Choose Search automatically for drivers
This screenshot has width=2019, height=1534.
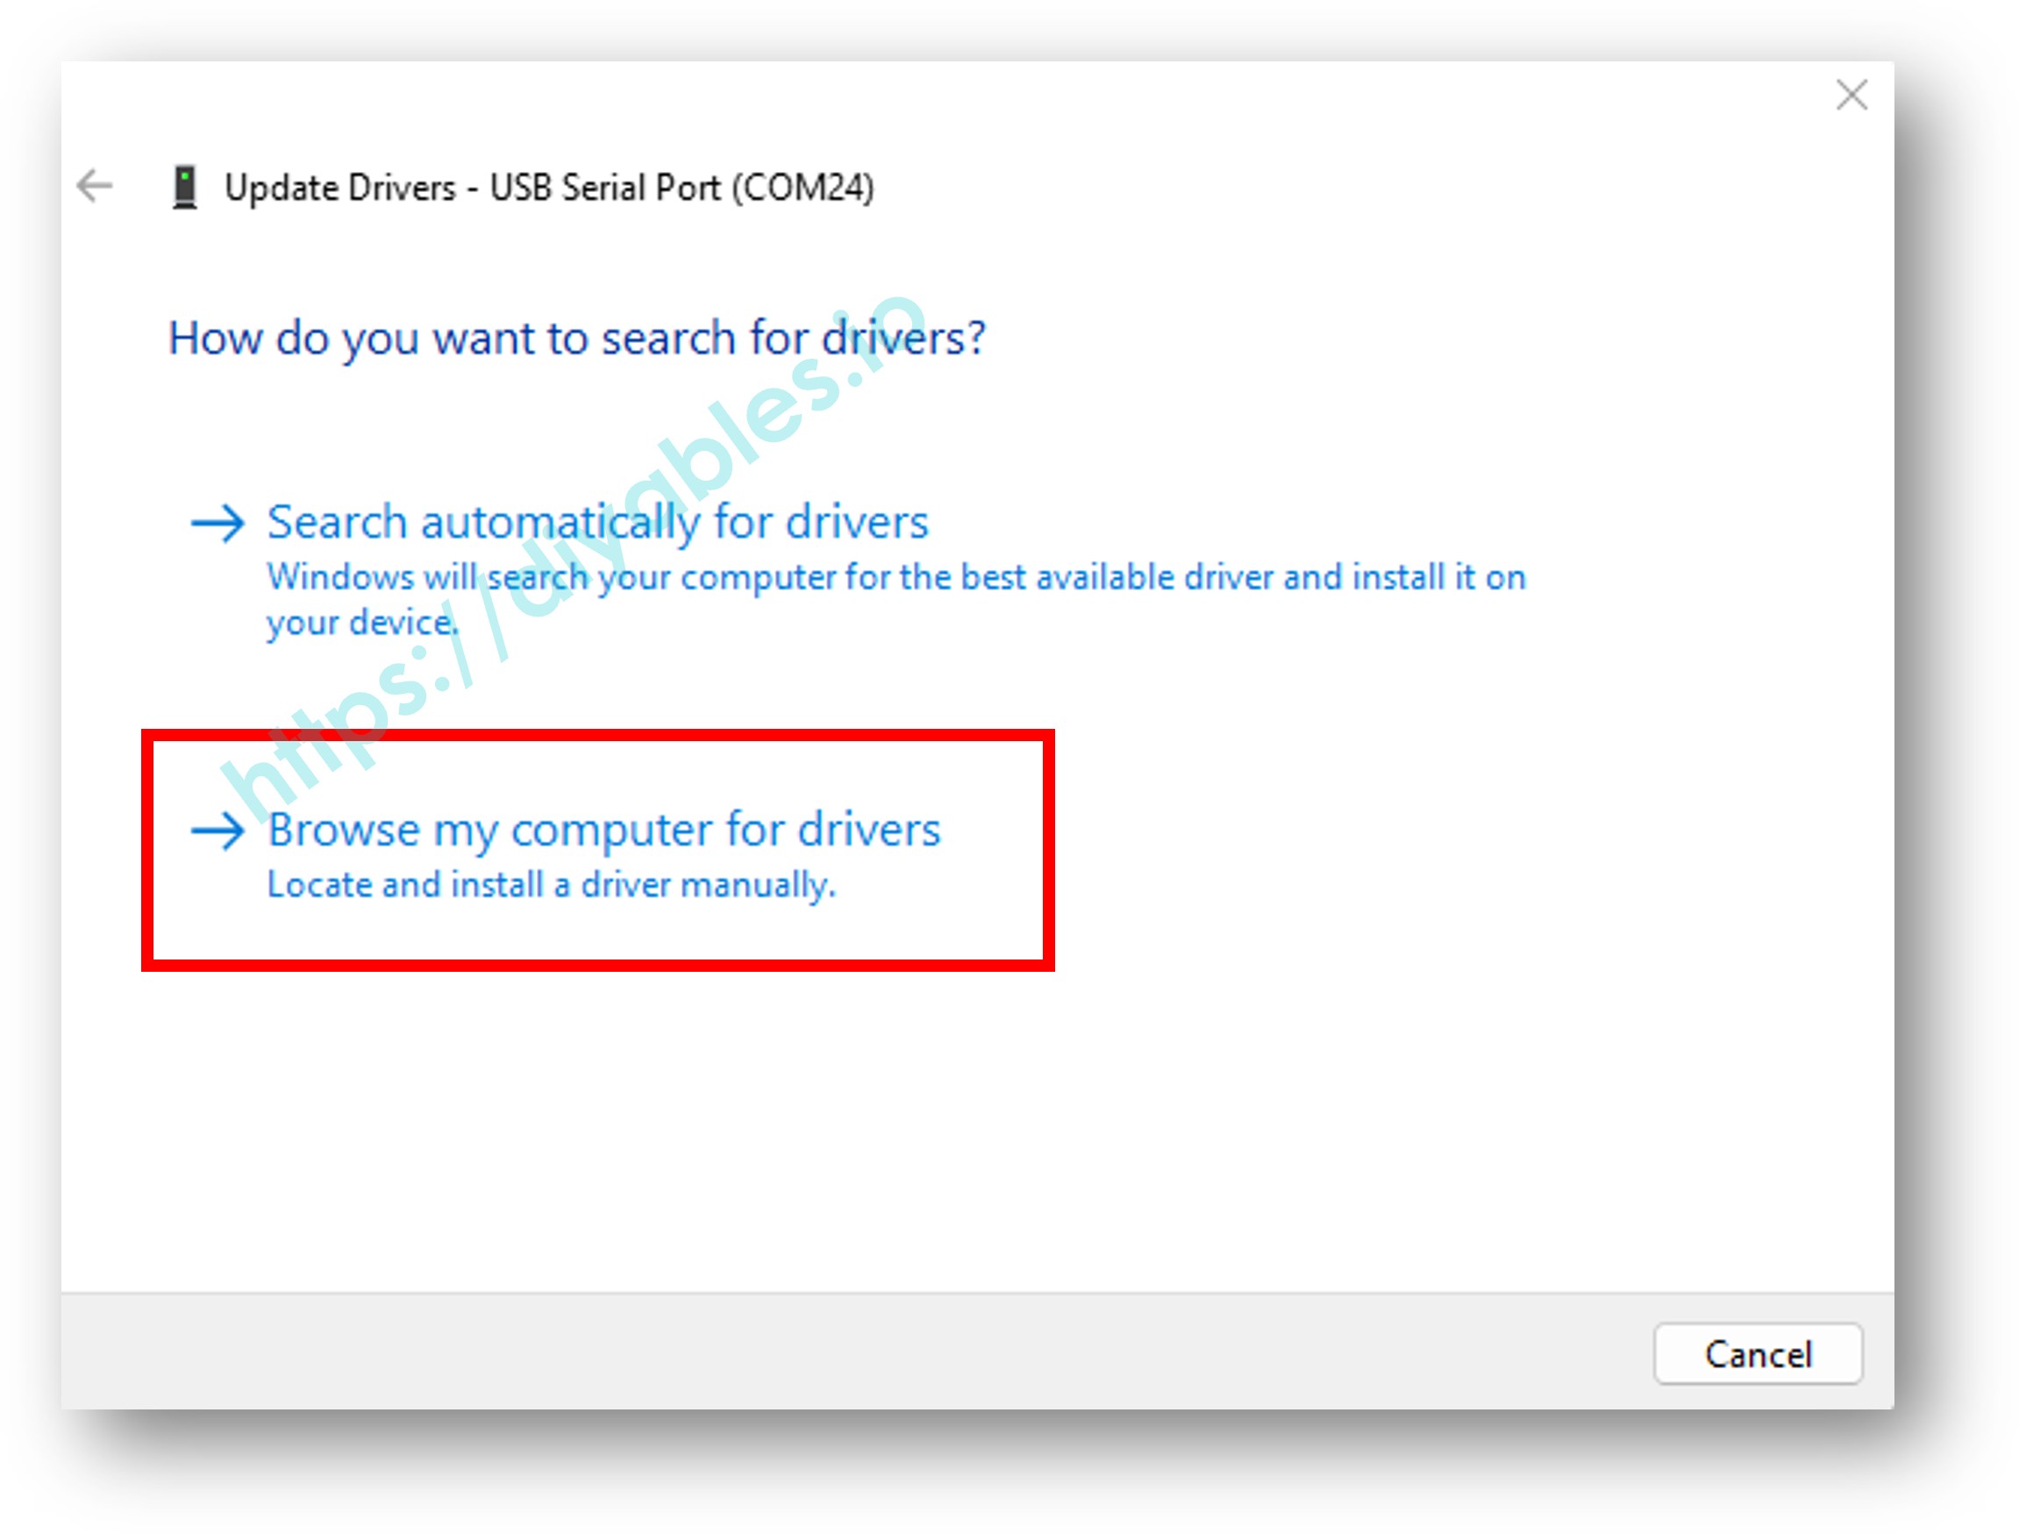coord(597,524)
